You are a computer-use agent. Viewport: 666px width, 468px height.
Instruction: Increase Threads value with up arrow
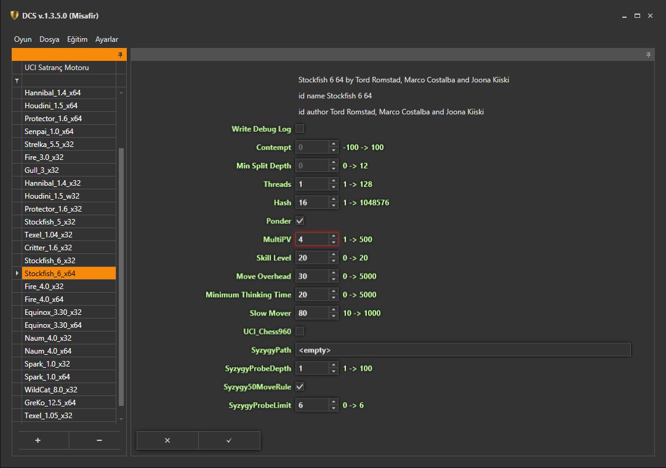[x=334, y=181]
